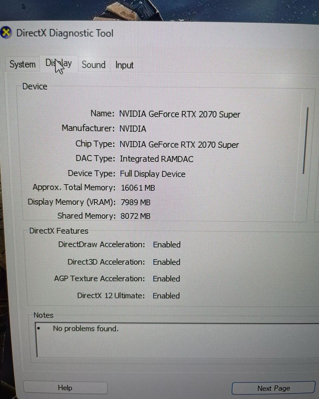The width and height of the screenshot is (319, 399).
Task: Click the total memory value '16061 MB'
Action: pos(138,188)
